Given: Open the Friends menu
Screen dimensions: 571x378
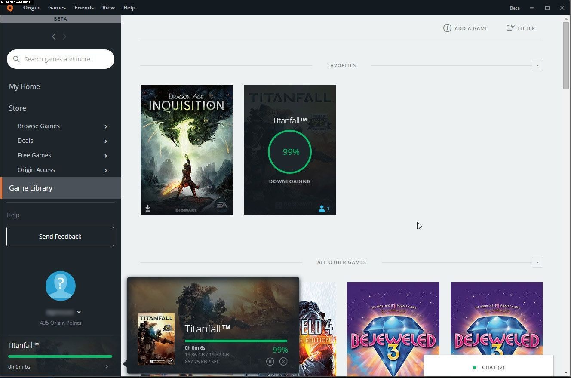Looking at the screenshot, I should pos(84,8).
